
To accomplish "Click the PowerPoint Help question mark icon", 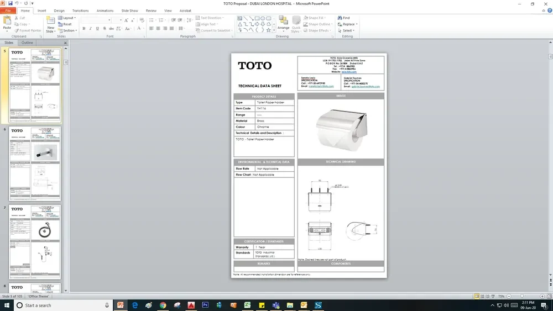I will coord(550,10).
